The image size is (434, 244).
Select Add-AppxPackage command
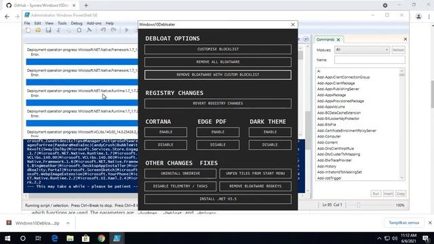[x=332, y=95]
